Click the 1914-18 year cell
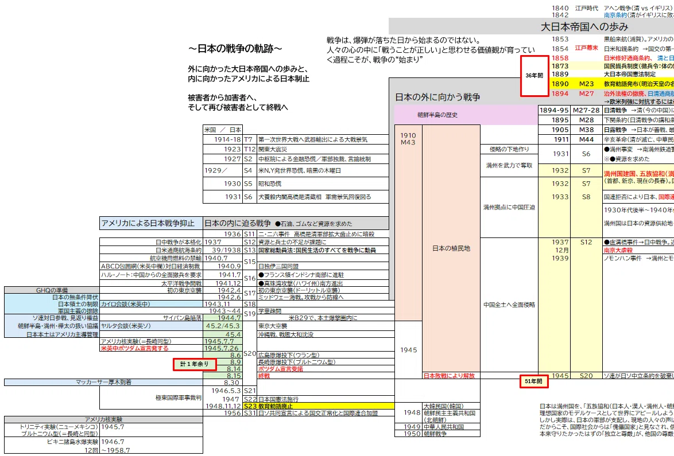 pyautogui.click(x=223, y=139)
